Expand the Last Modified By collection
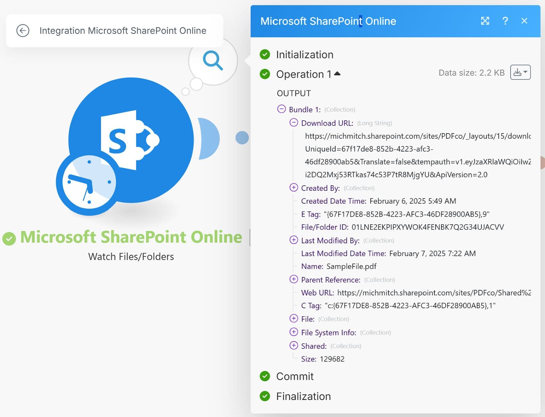Viewport: 545px width, 417px height. click(x=294, y=240)
